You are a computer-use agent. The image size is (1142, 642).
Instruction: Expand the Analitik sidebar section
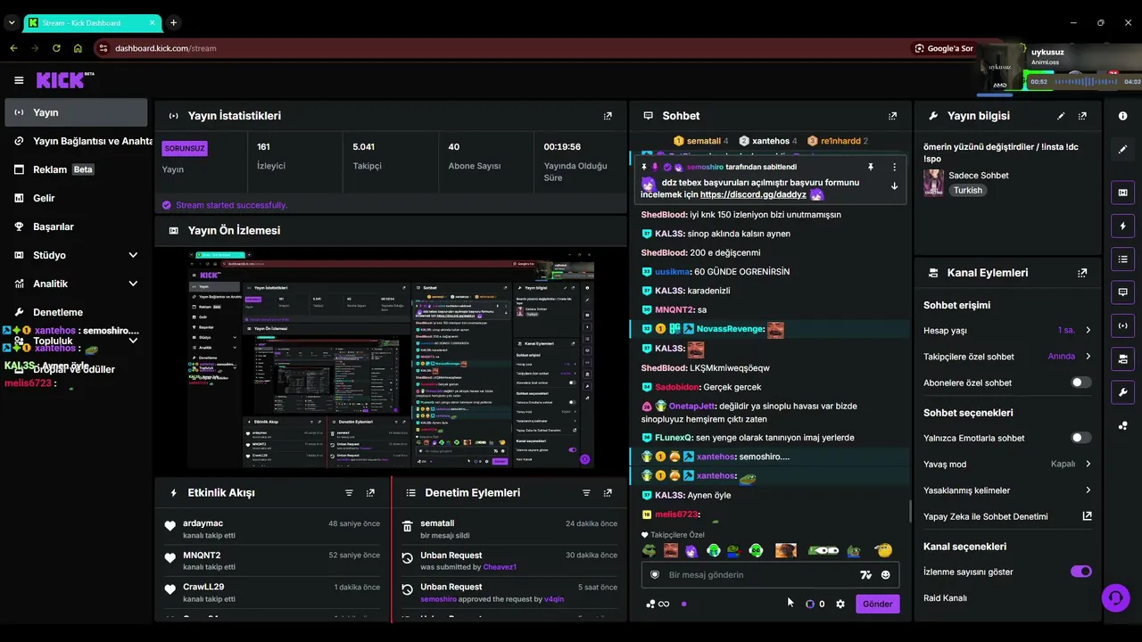[133, 284]
